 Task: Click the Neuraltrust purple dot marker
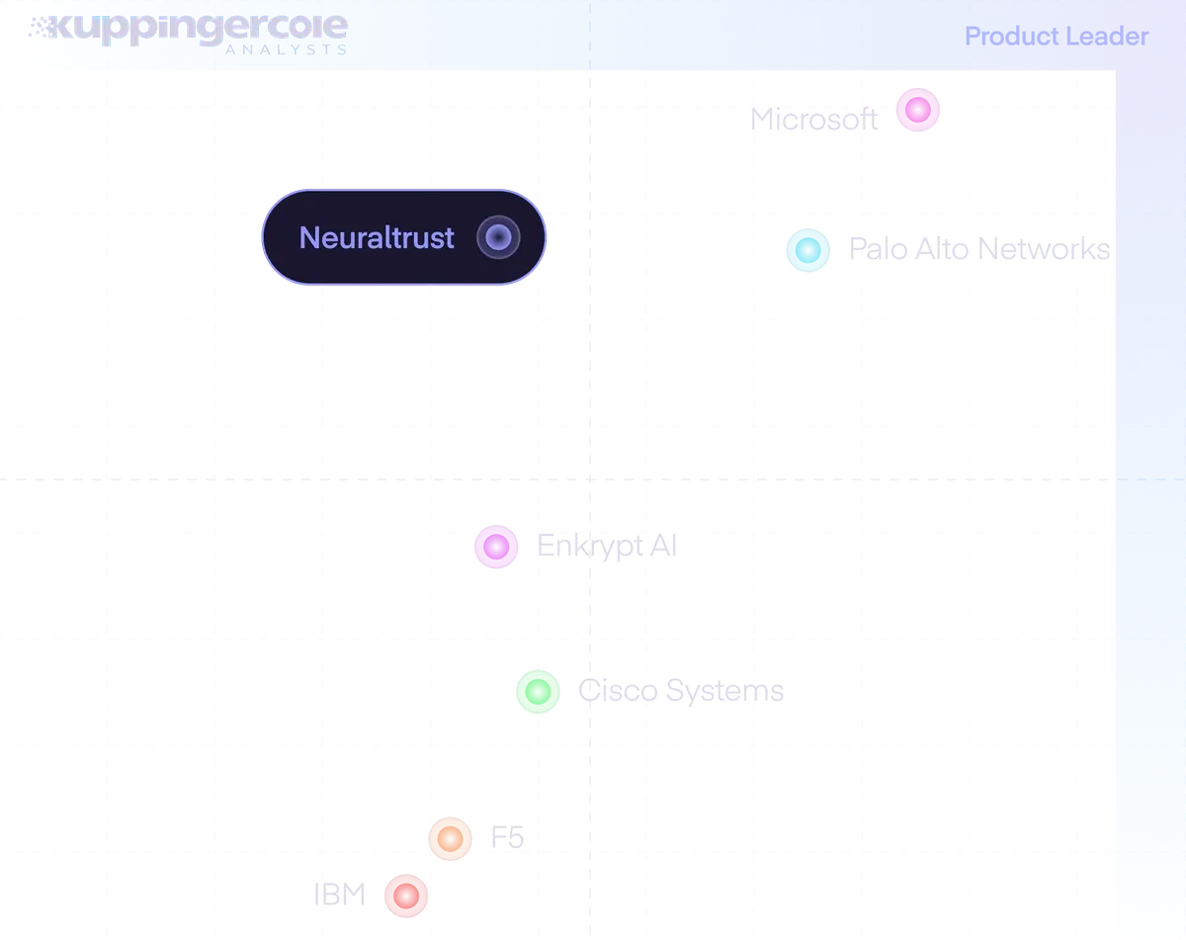coord(499,237)
